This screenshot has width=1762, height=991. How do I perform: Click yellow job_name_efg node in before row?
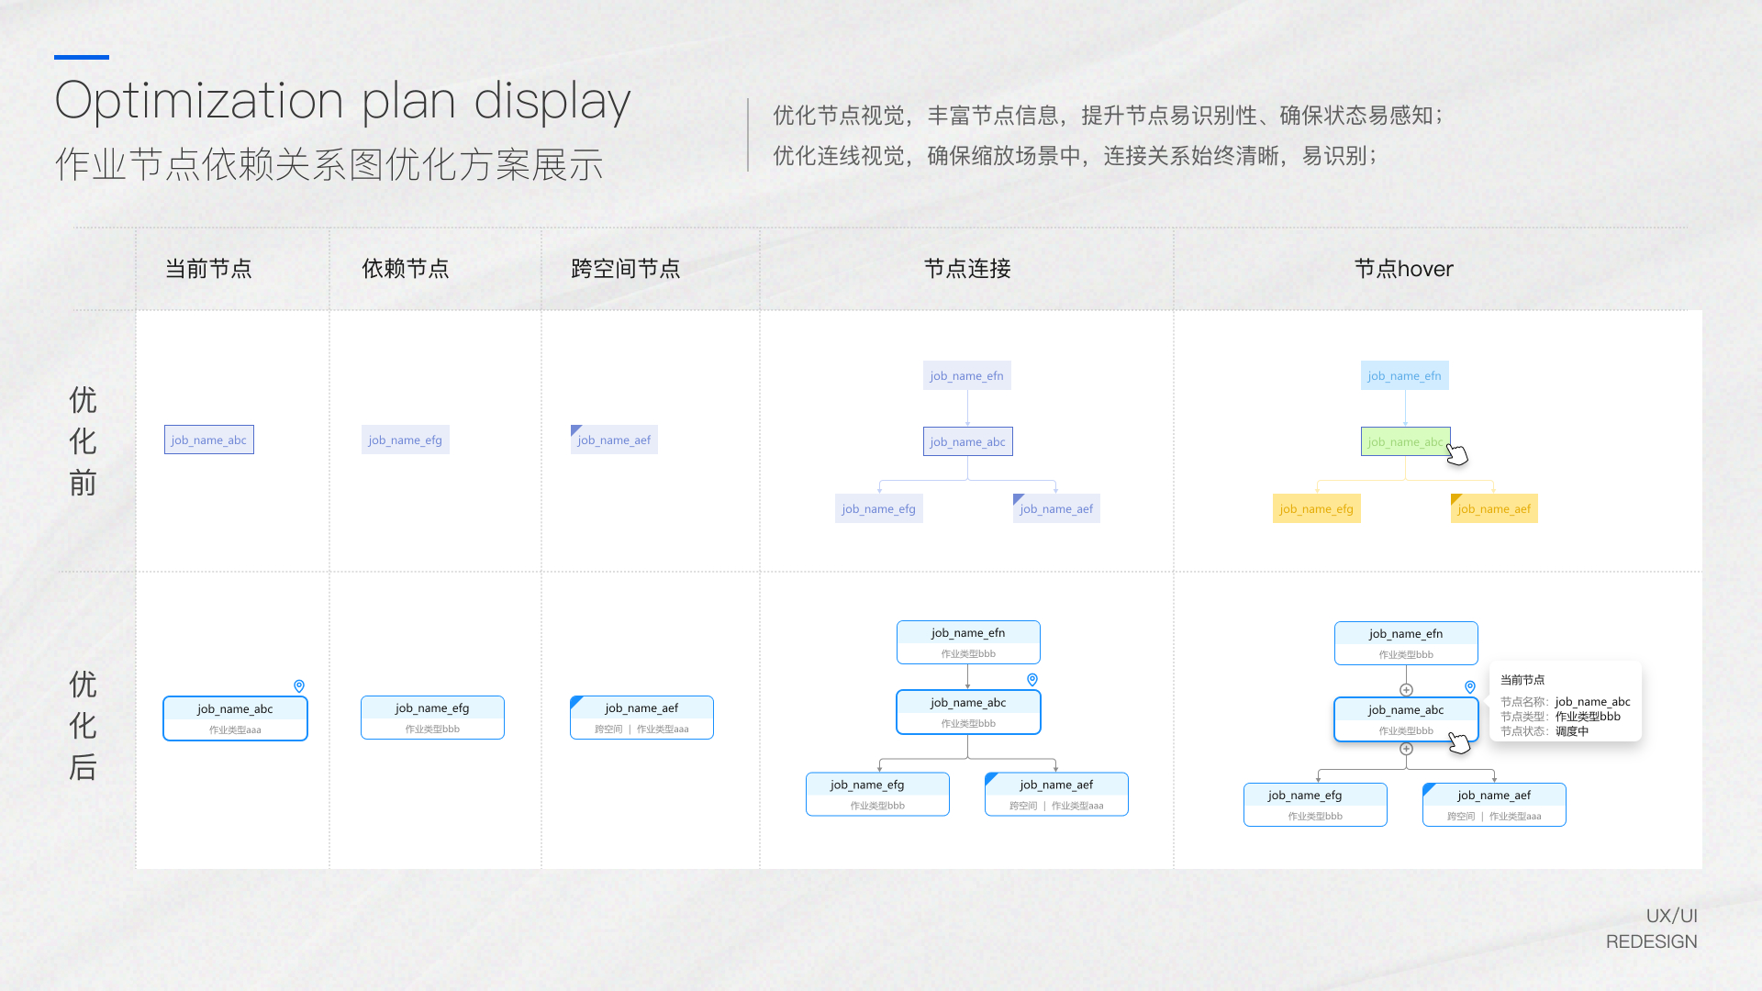click(x=1316, y=508)
